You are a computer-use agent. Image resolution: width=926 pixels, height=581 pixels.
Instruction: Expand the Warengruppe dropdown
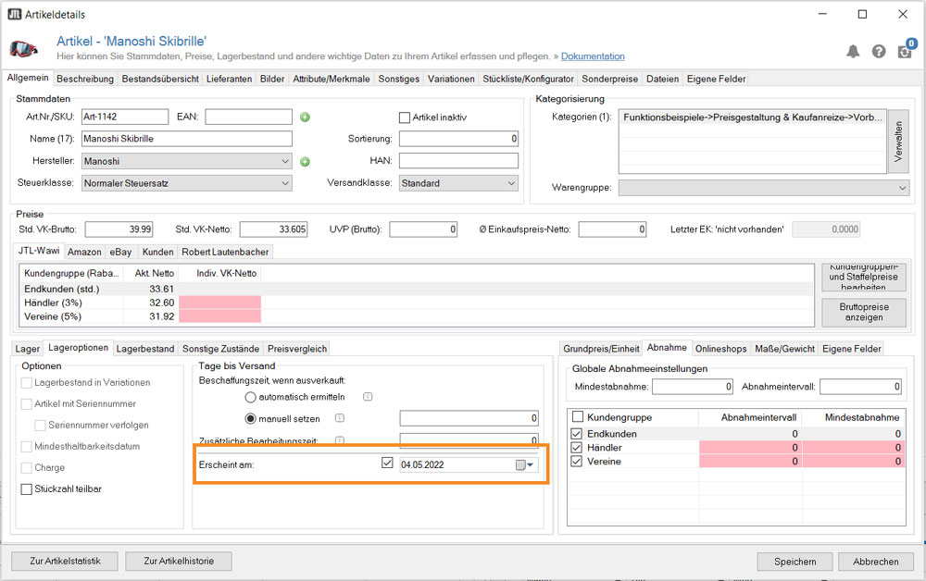pos(902,188)
